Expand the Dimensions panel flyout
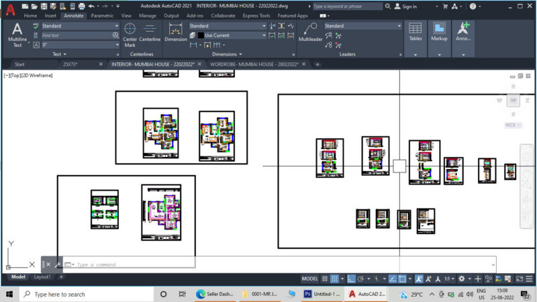This screenshot has height=302, width=537. pyautogui.click(x=227, y=54)
